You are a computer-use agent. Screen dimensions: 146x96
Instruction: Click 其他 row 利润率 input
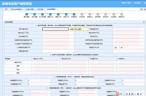pyautogui.click(x=131, y=73)
